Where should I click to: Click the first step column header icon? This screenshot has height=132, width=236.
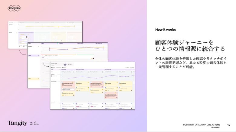(74, 72)
